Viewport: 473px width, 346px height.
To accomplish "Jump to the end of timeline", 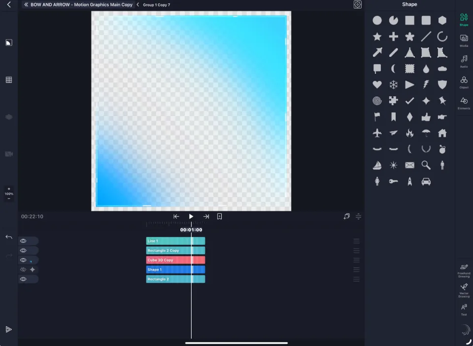I will point(206,216).
